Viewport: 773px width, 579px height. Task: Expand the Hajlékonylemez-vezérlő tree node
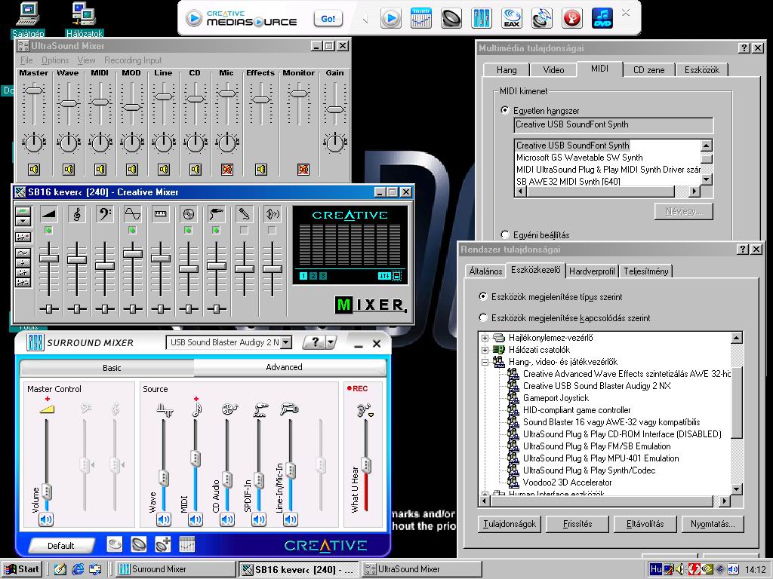(485, 338)
